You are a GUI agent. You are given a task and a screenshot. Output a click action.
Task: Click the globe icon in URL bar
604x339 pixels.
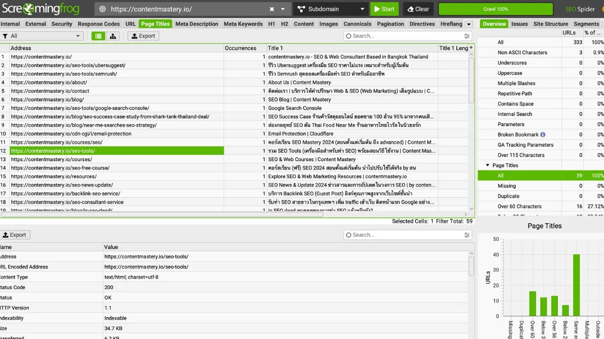click(102, 9)
